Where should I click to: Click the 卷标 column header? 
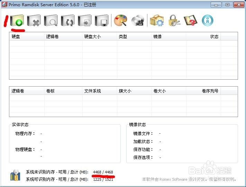coord(63,91)
